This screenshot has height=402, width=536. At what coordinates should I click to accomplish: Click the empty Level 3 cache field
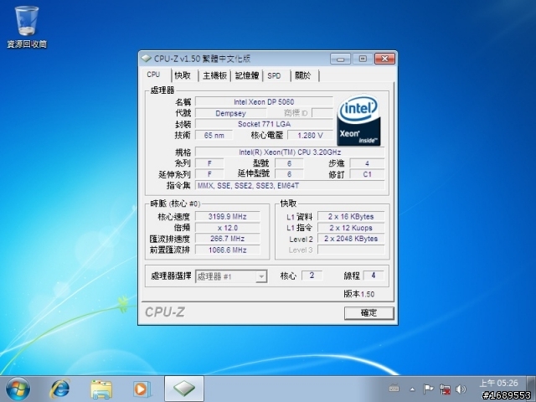pos(351,250)
